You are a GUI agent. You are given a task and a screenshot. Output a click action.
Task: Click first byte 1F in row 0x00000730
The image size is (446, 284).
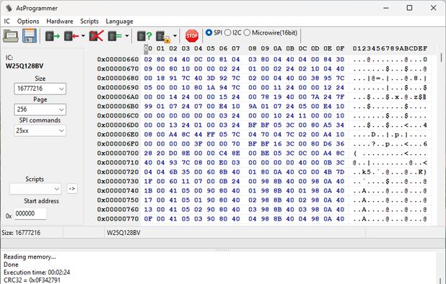[148, 181]
